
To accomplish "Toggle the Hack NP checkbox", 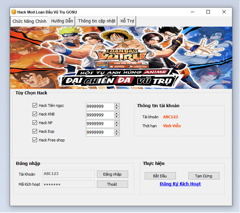I will point(35,122).
